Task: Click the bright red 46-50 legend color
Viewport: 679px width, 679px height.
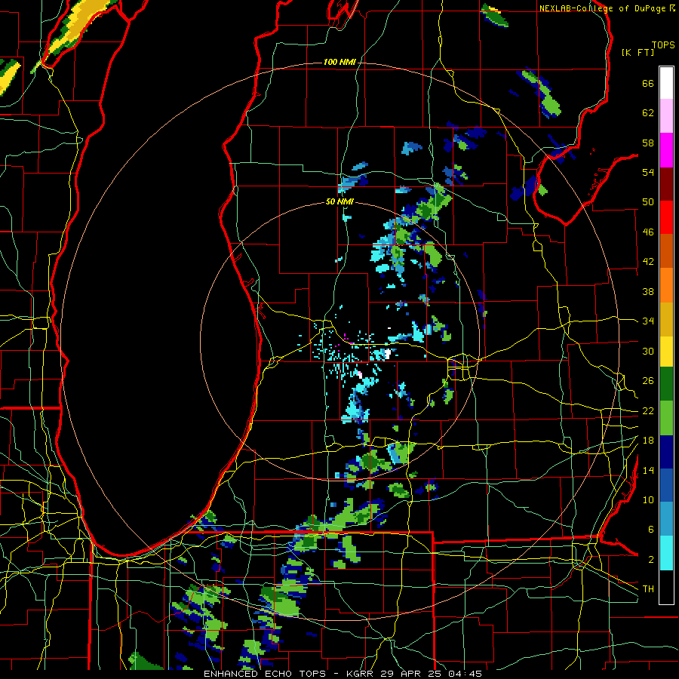Action: (666, 217)
